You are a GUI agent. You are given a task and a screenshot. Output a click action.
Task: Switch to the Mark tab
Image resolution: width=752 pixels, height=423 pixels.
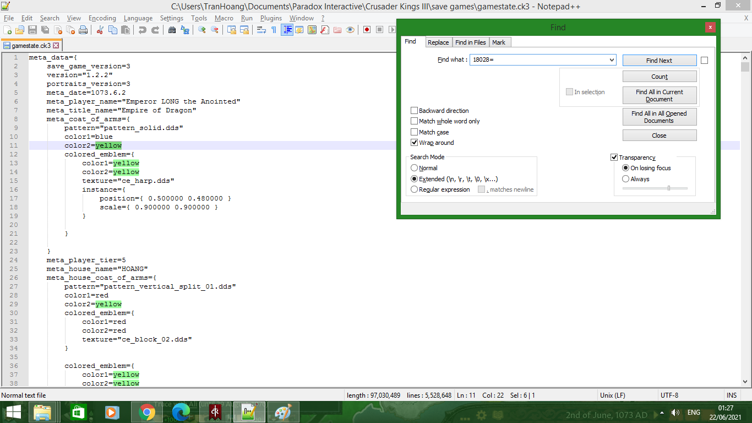pos(499,42)
